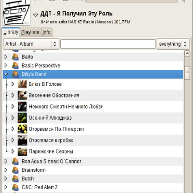Image resolution: width=193 pixels, height=193 pixels.
Task: Expand the track info disclosure triangle beside the song title
Action: [x=36, y=15]
